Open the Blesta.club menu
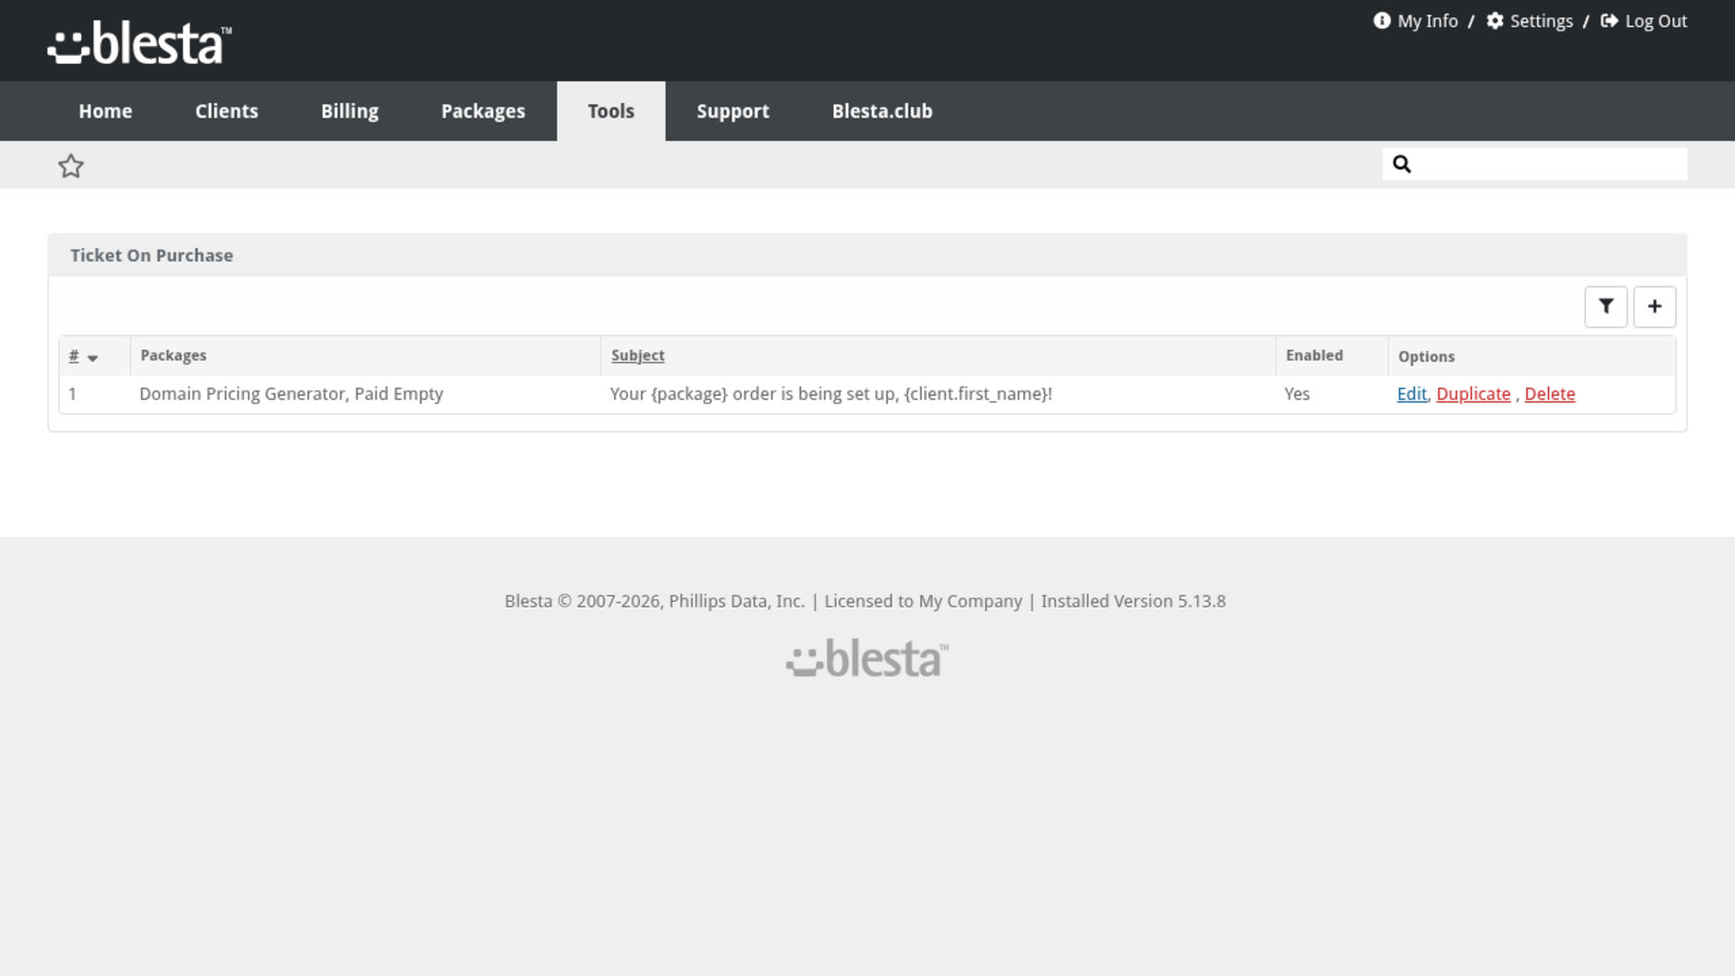The image size is (1735, 976). (x=882, y=111)
